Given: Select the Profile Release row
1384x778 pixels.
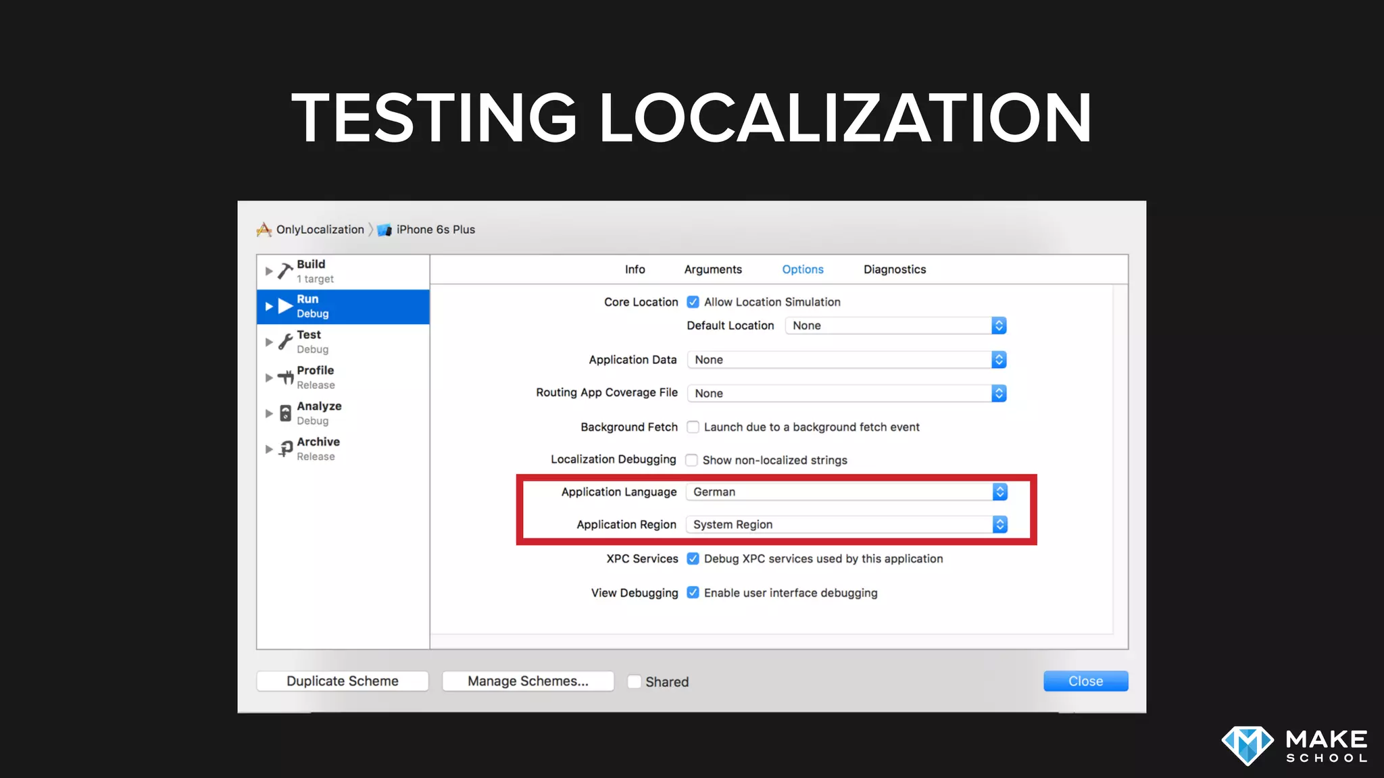Looking at the screenshot, I should [343, 378].
